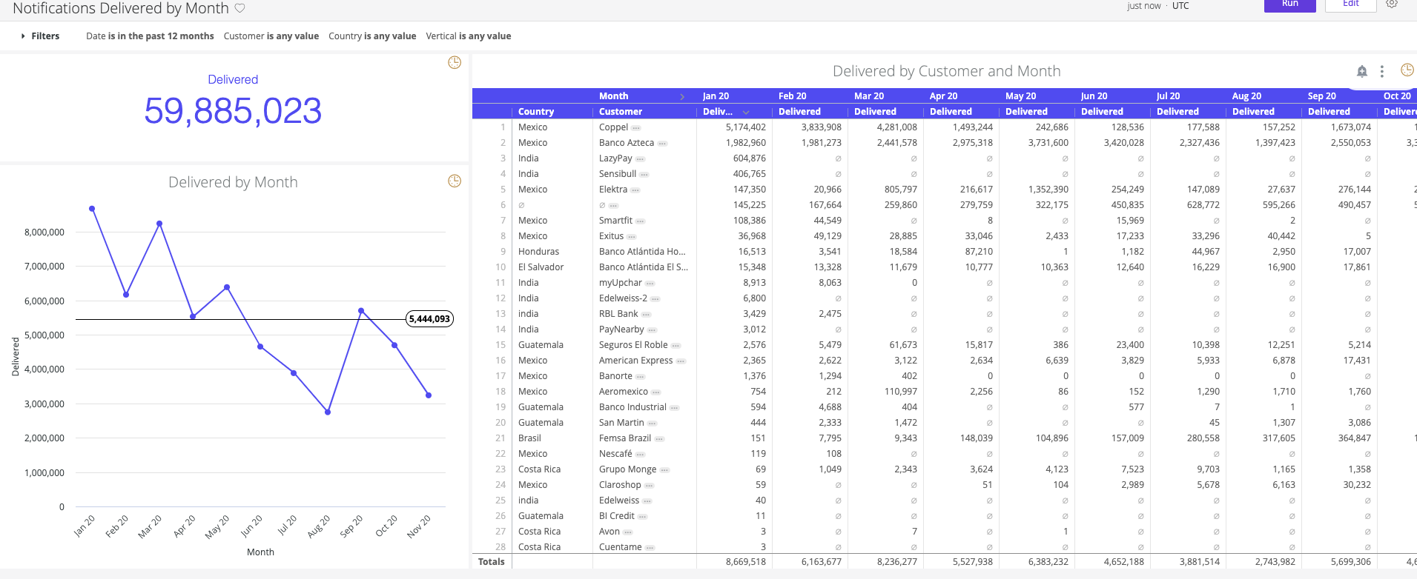Viewport: 1417px width, 579px height.
Task: Open ellipsis actions next to Femsa Brazil
Action: (x=659, y=439)
